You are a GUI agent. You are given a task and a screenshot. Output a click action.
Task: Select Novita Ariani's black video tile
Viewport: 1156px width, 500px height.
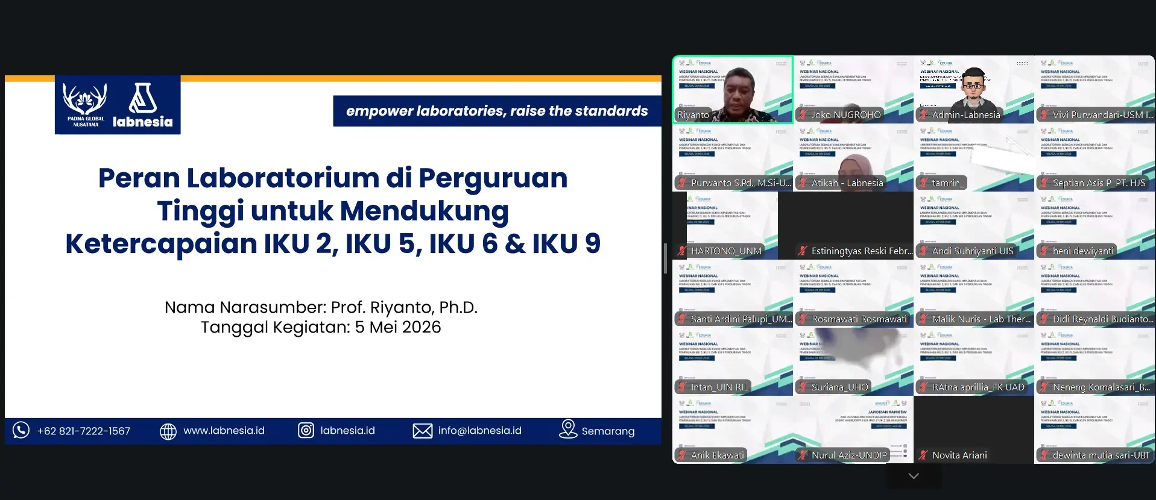coord(974,430)
